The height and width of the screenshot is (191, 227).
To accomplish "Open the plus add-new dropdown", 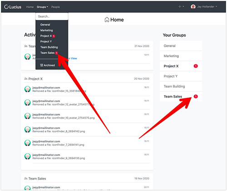I will (x=181, y=6).
